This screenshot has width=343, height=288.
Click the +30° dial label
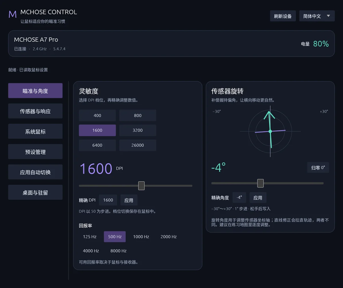324,111
